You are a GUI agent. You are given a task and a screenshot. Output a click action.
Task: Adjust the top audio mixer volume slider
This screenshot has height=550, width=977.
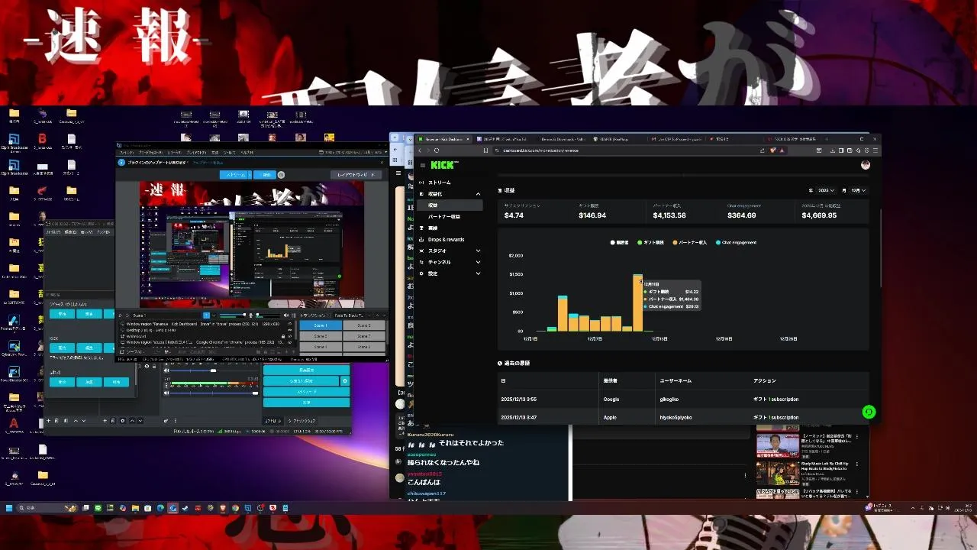click(x=214, y=370)
